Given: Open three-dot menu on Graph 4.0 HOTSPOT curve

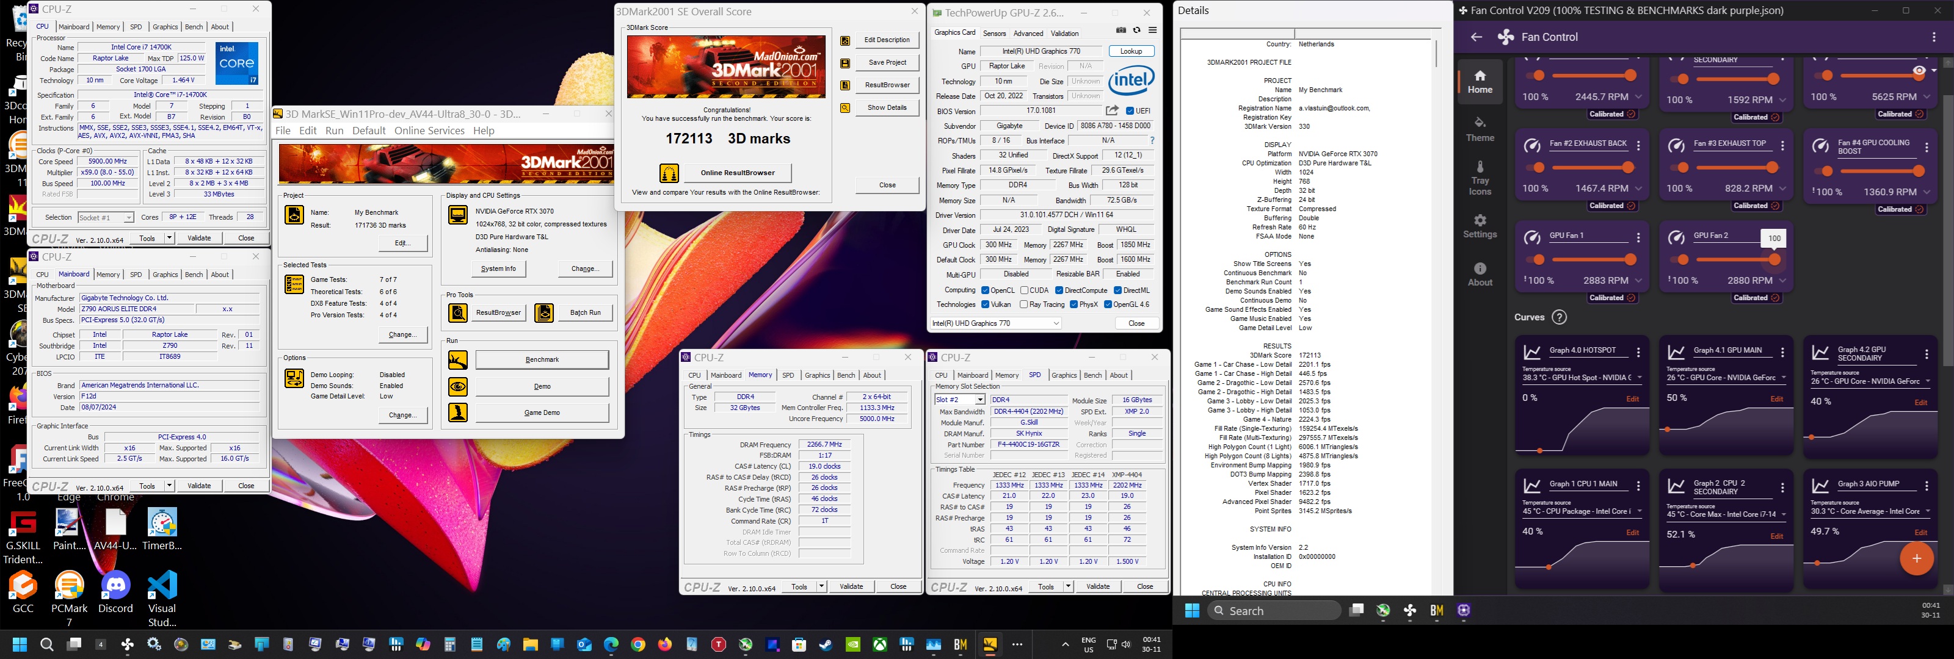Looking at the screenshot, I should [1638, 353].
